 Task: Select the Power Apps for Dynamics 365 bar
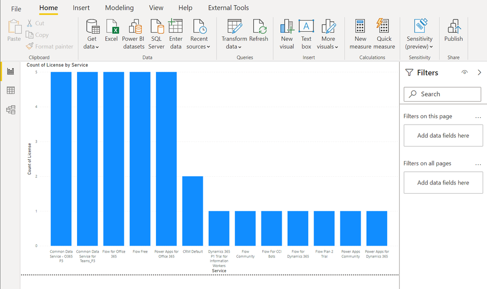(377, 228)
